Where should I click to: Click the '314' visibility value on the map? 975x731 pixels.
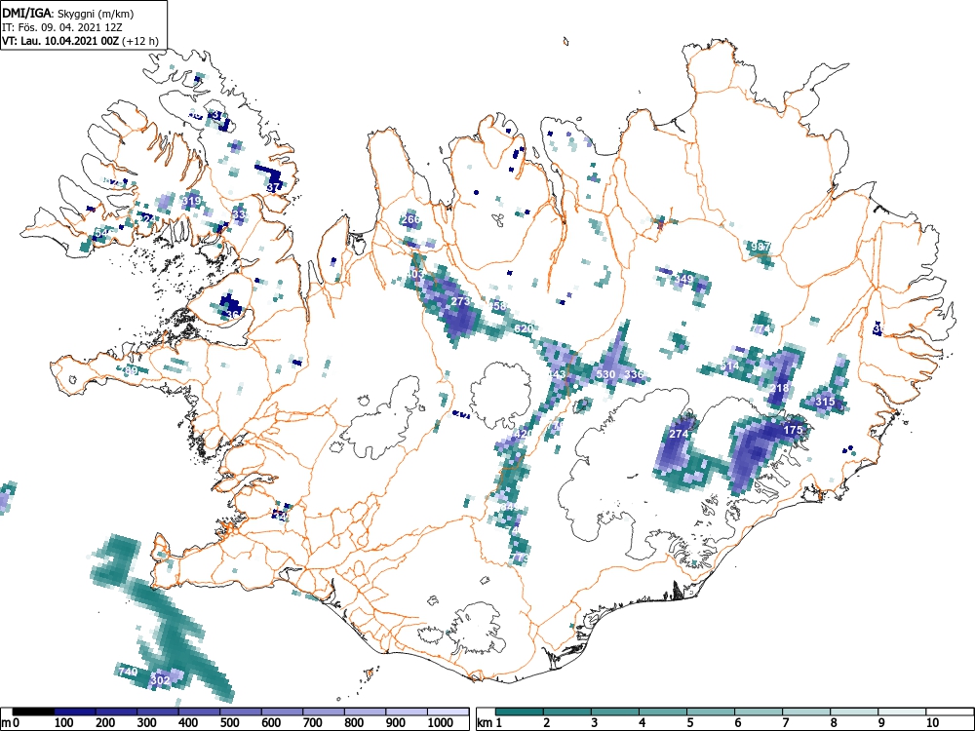(x=729, y=366)
